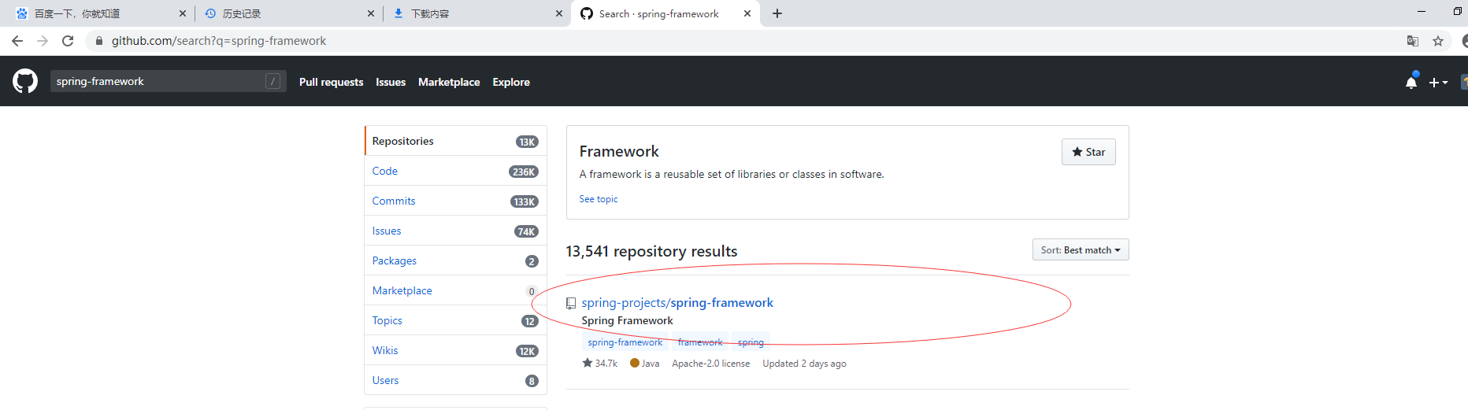Select the Code results filter
The height and width of the screenshot is (410, 1468).
pyautogui.click(x=385, y=172)
